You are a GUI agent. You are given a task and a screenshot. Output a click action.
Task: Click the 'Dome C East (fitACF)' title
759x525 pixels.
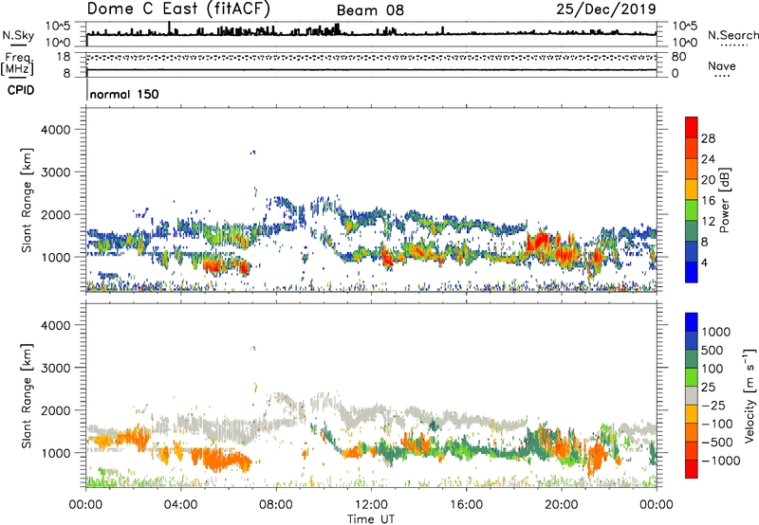178,9
